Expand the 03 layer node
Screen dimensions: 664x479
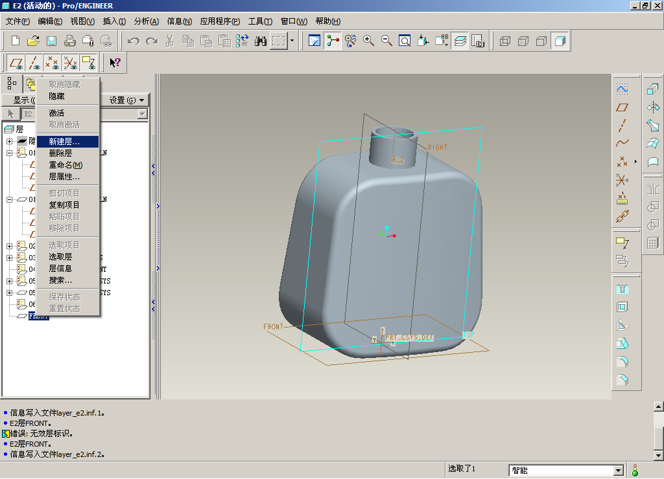(9, 258)
